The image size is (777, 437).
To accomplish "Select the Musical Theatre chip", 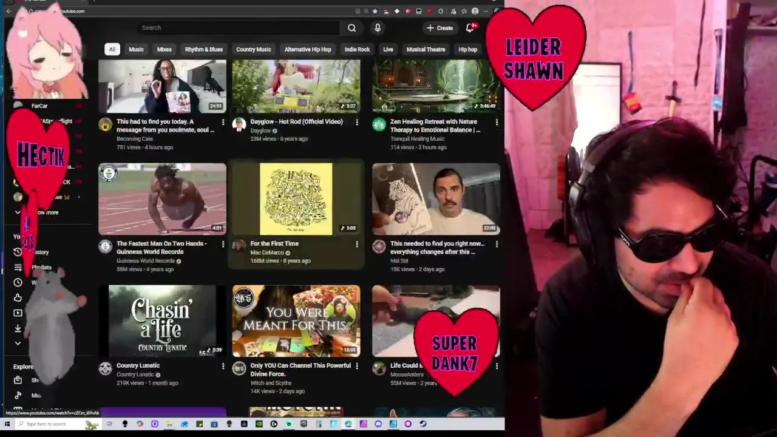I will tap(426, 49).
